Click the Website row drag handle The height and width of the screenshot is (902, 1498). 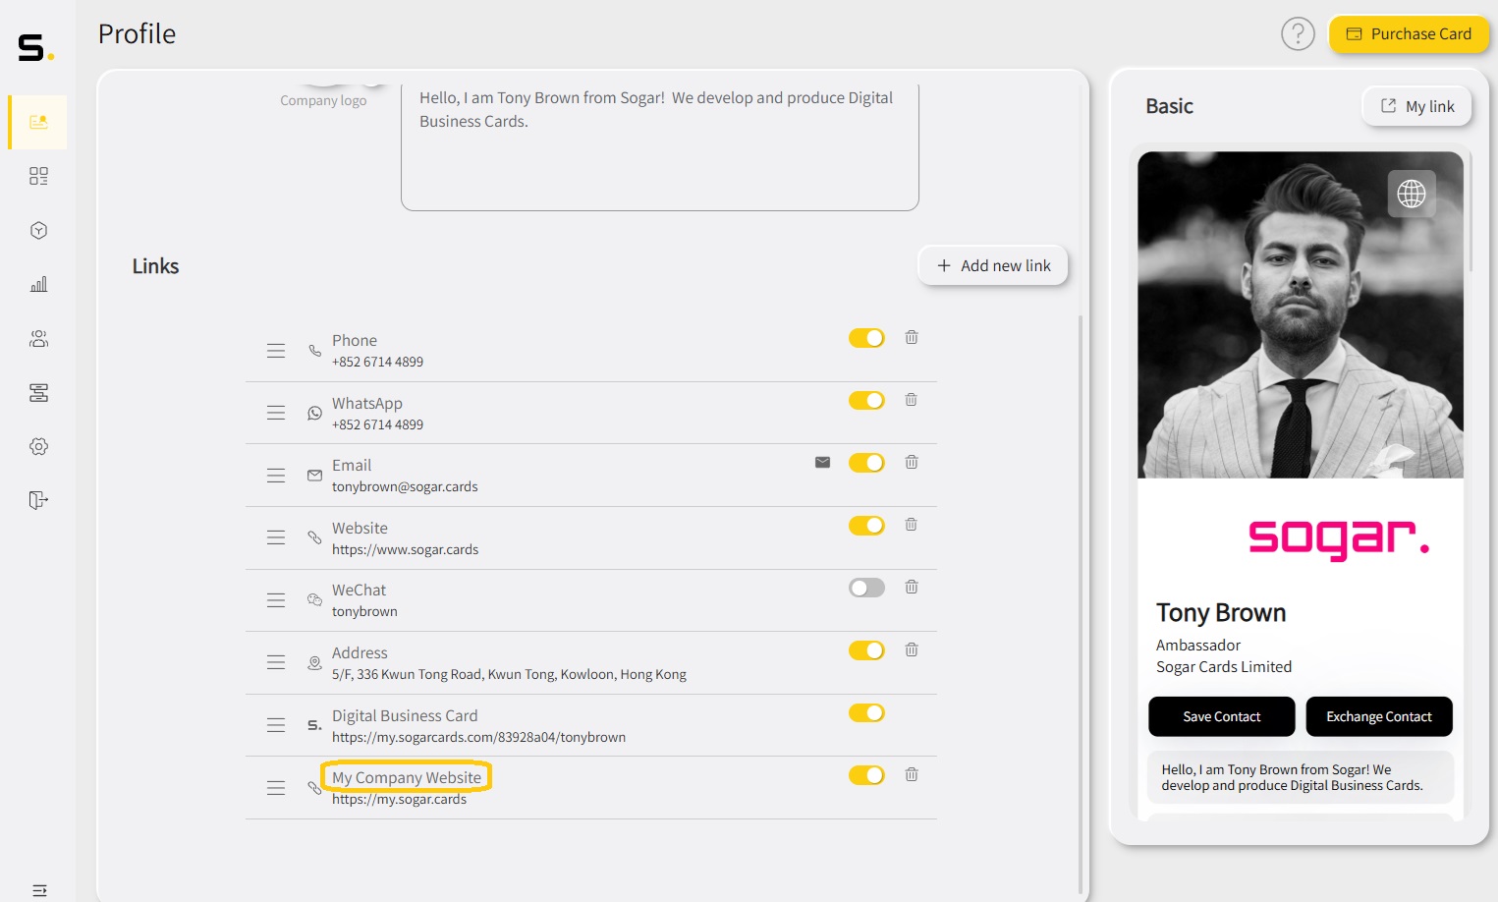pyautogui.click(x=276, y=537)
